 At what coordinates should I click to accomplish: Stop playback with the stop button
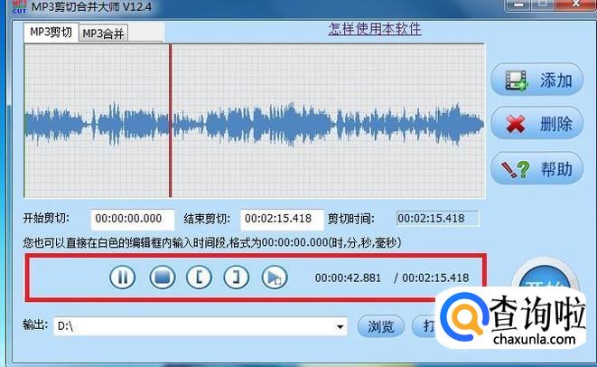coord(163,278)
